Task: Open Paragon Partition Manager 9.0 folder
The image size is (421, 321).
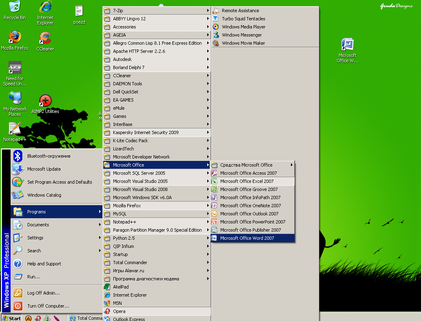Action: 157,230
